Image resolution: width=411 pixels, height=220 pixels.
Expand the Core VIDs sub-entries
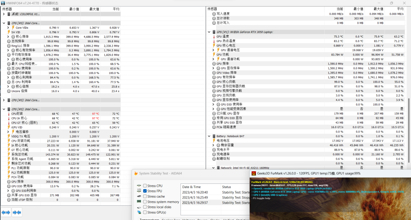(8, 28)
